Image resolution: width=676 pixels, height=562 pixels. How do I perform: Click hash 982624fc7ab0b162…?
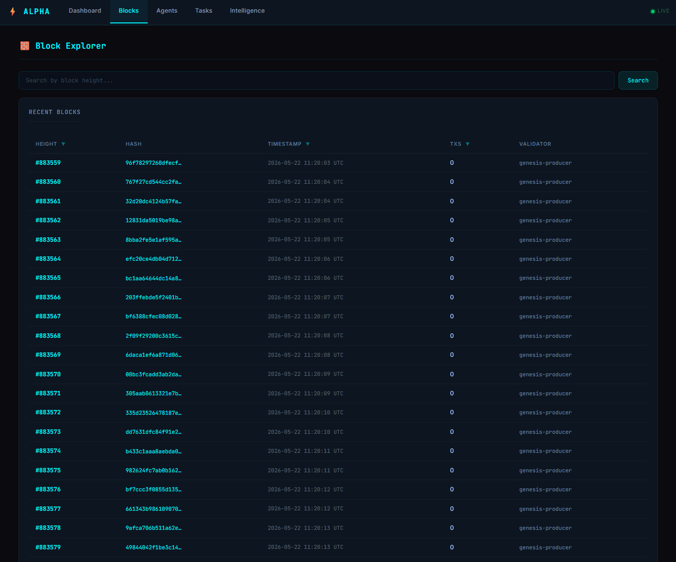tap(154, 470)
